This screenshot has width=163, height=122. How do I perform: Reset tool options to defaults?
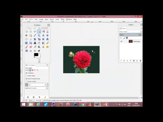click(45, 97)
